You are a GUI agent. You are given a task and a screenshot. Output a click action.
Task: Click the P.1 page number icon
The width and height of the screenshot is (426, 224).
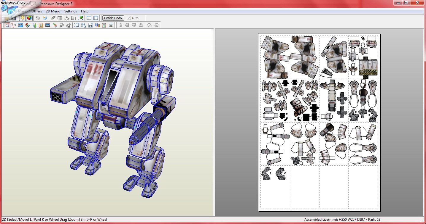click(90, 25)
